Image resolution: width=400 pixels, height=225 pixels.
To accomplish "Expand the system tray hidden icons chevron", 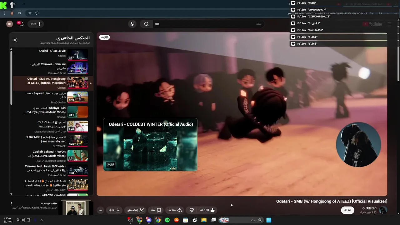I will click(42, 220).
